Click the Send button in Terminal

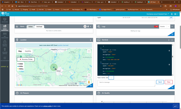[160, 82]
